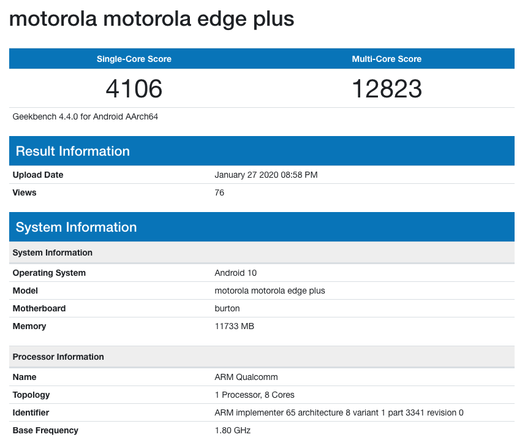Select the Memory label

[29, 326]
